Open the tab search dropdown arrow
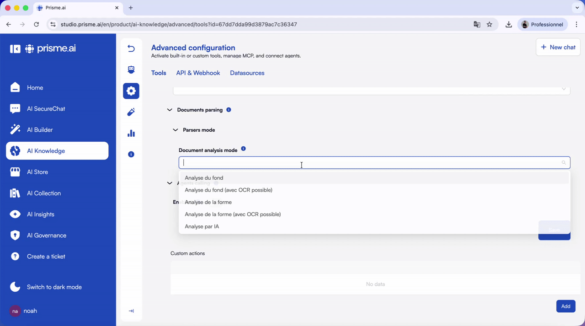585x326 pixels. pyautogui.click(x=577, y=8)
